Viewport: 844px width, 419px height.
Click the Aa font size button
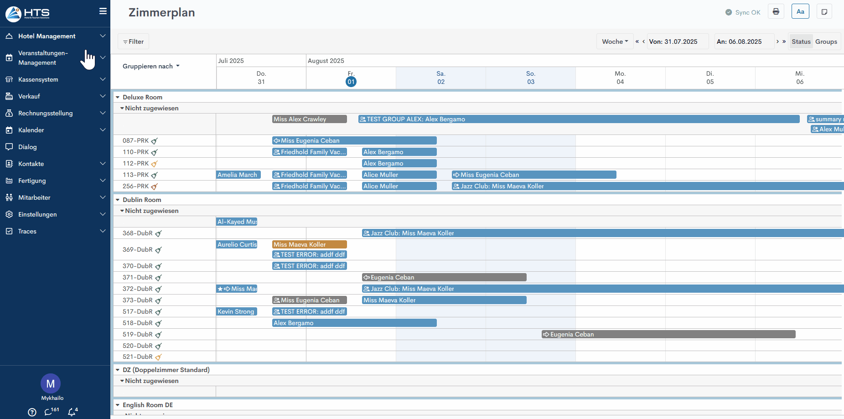click(x=800, y=12)
